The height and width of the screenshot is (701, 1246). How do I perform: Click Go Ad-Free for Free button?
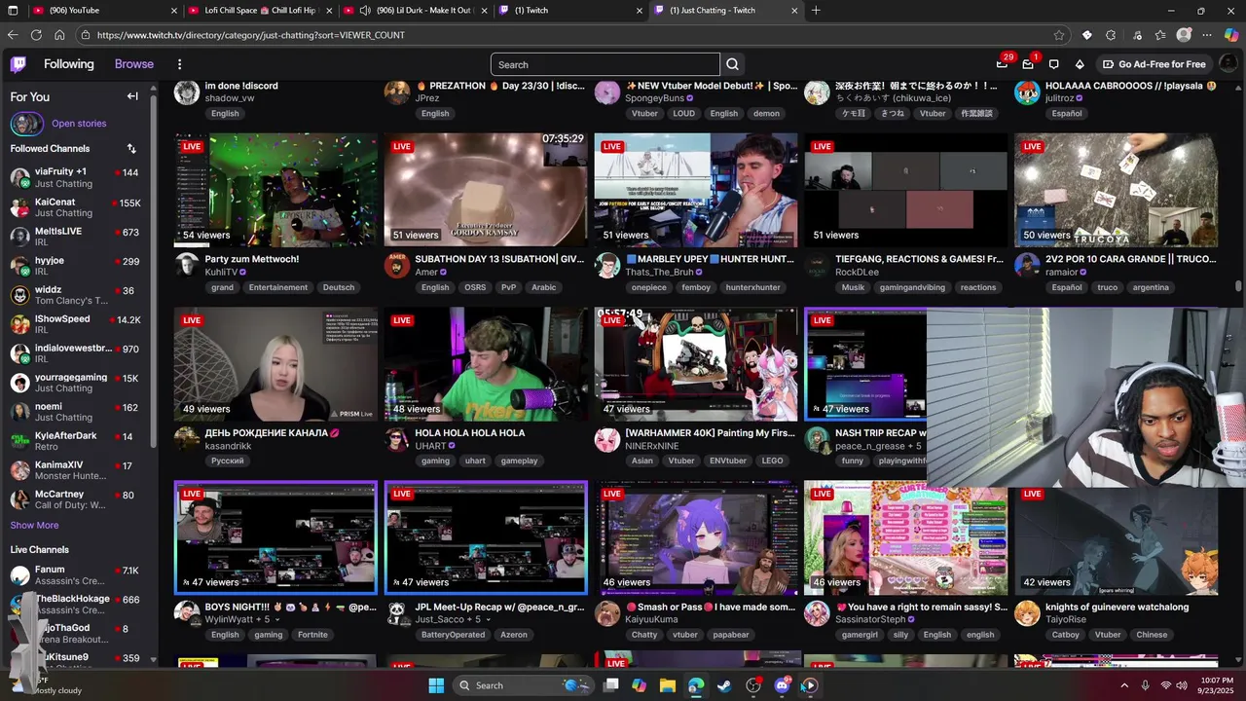[1154, 64]
